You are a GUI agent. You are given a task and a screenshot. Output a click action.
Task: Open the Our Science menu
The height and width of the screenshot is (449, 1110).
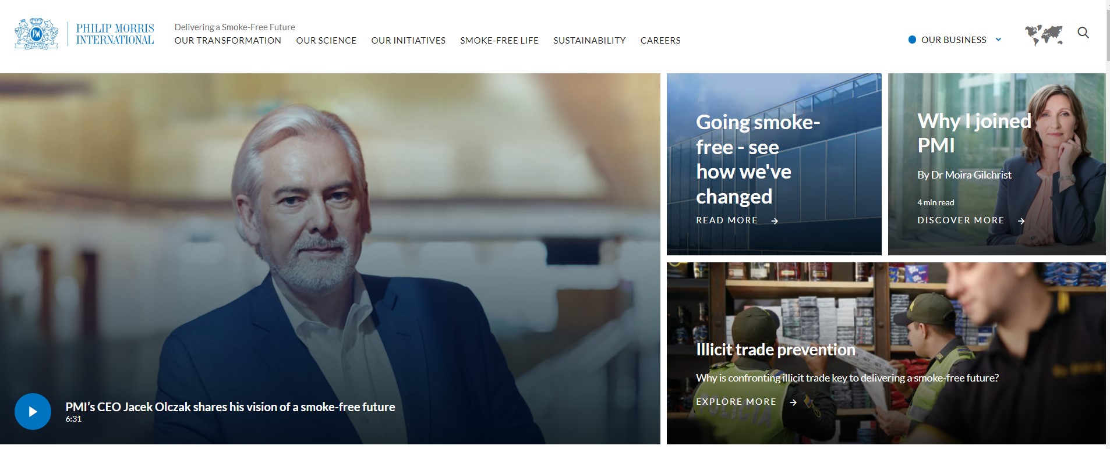pyautogui.click(x=326, y=40)
